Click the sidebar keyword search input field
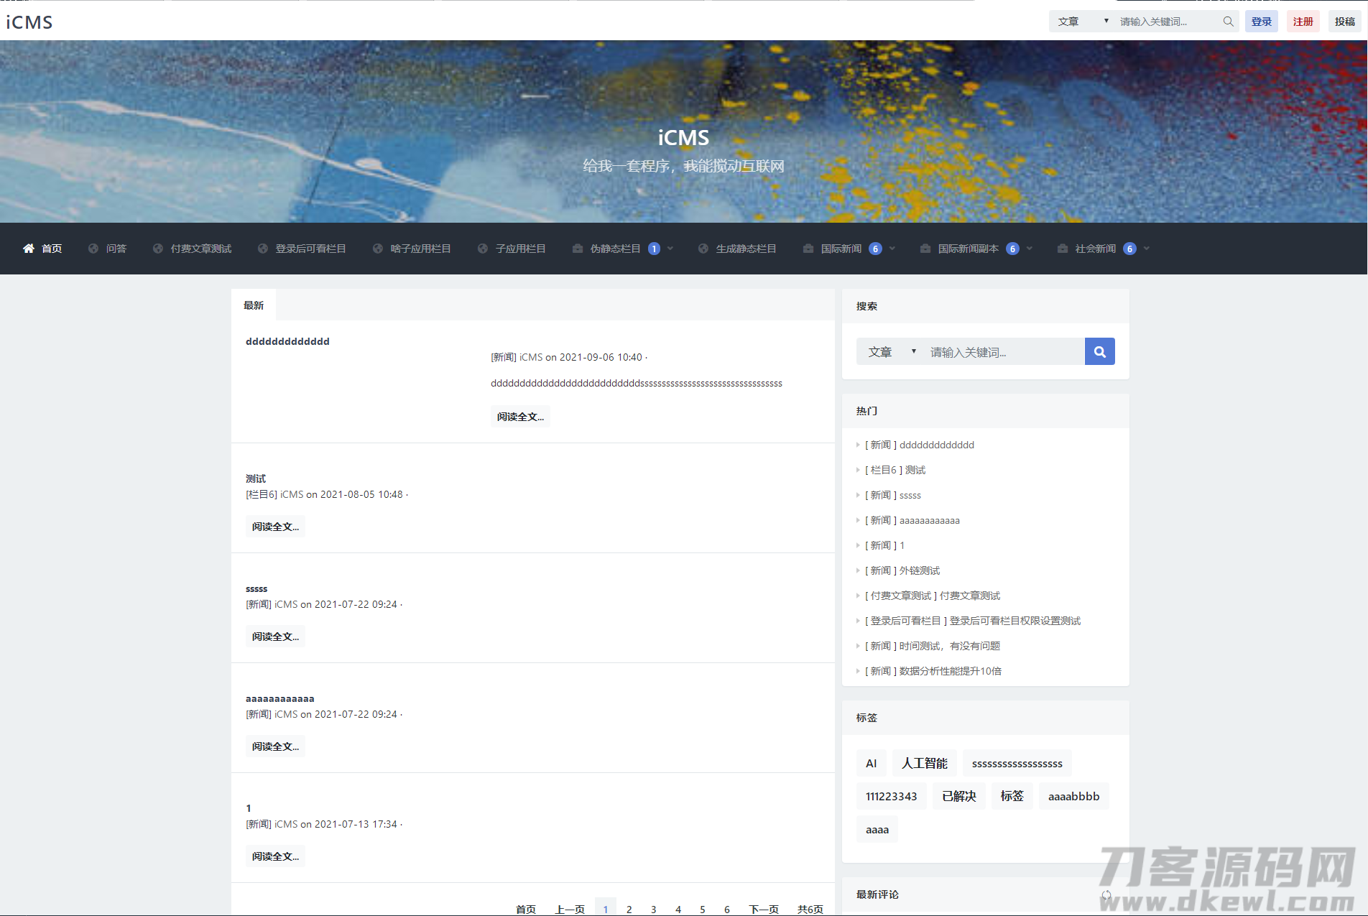Image resolution: width=1368 pixels, height=916 pixels. point(1002,351)
